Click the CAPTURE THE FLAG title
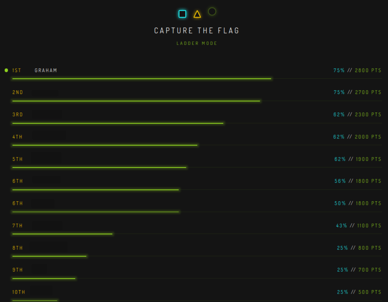The width and height of the screenshot is (388, 302). click(x=197, y=31)
